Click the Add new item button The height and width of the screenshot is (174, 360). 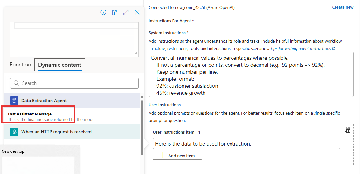coord(177,156)
